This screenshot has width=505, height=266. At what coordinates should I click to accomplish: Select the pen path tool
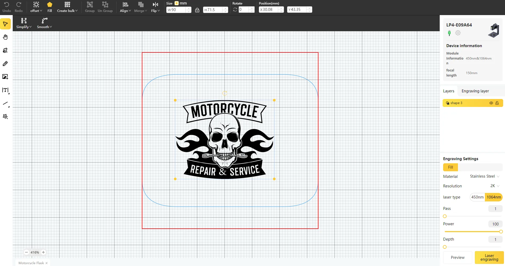click(x=6, y=50)
